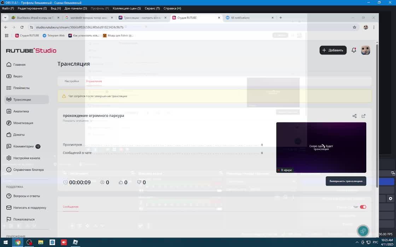Click Написать в поддержку

(x=26, y=208)
